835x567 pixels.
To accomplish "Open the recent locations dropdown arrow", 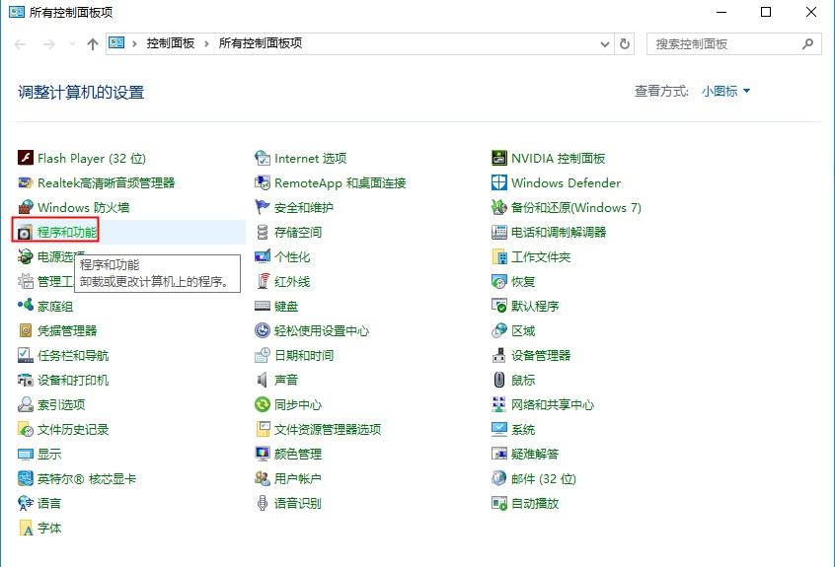I will 72,44.
